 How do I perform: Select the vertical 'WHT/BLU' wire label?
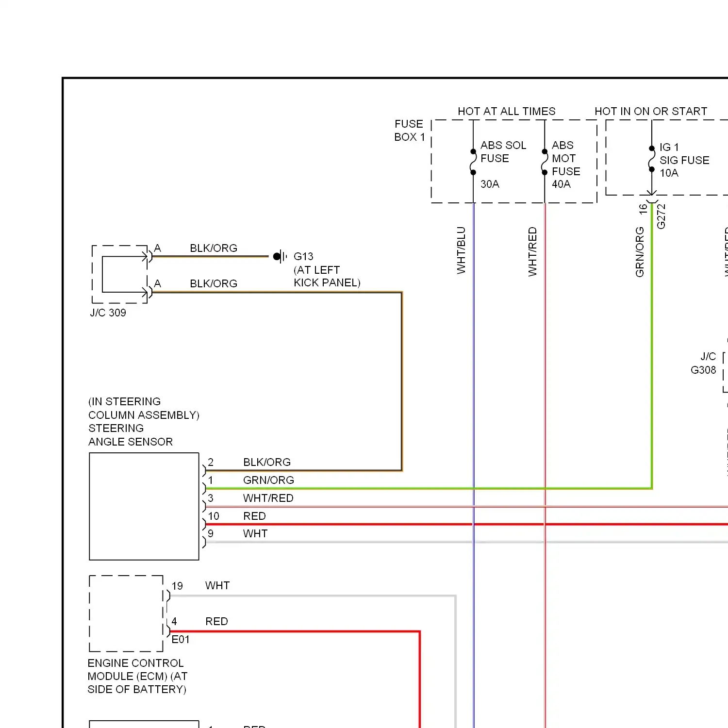click(x=461, y=250)
